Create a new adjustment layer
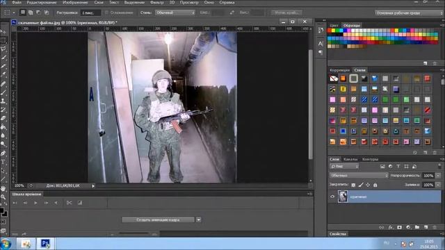The width and height of the screenshot is (445, 250). tap(408, 227)
